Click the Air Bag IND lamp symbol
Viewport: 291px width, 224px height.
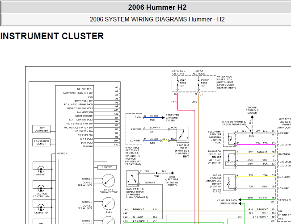(x=41, y=207)
